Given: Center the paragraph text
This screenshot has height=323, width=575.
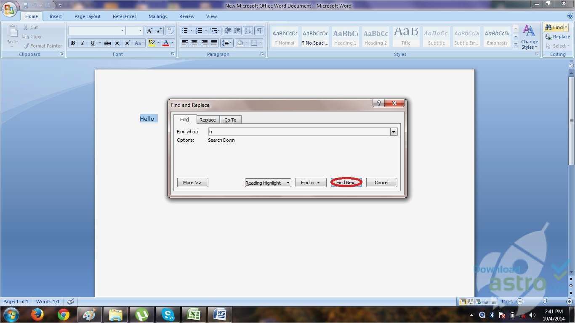Looking at the screenshot, I should (194, 43).
